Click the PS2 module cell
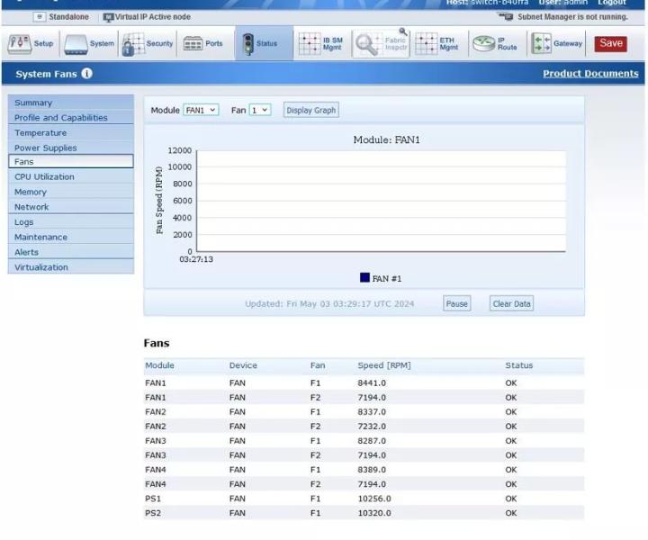This screenshot has height=540, width=648. pyautogui.click(x=153, y=513)
